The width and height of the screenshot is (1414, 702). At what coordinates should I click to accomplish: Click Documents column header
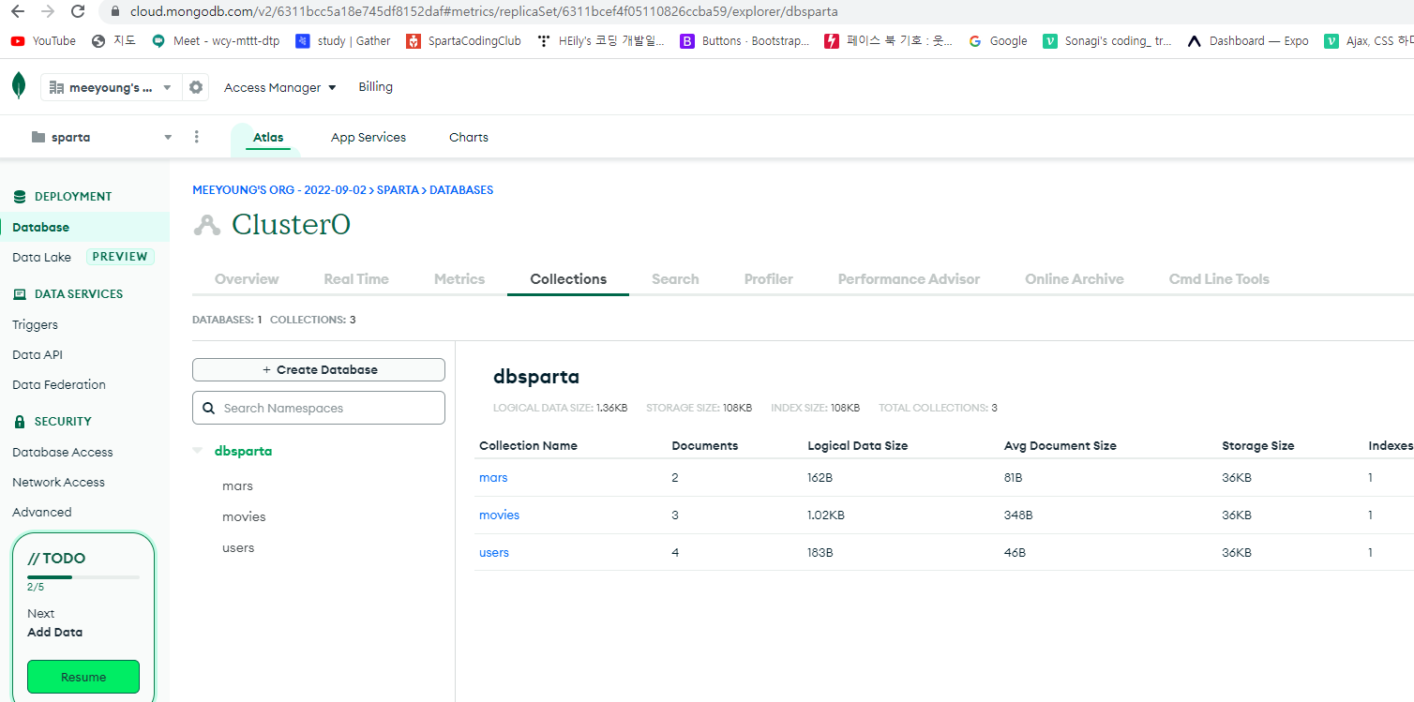click(x=705, y=446)
